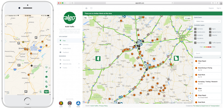Open the Privacy Policy footer link
Viewport: 224px width, 110px height.
pyautogui.click(x=103, y=106)
